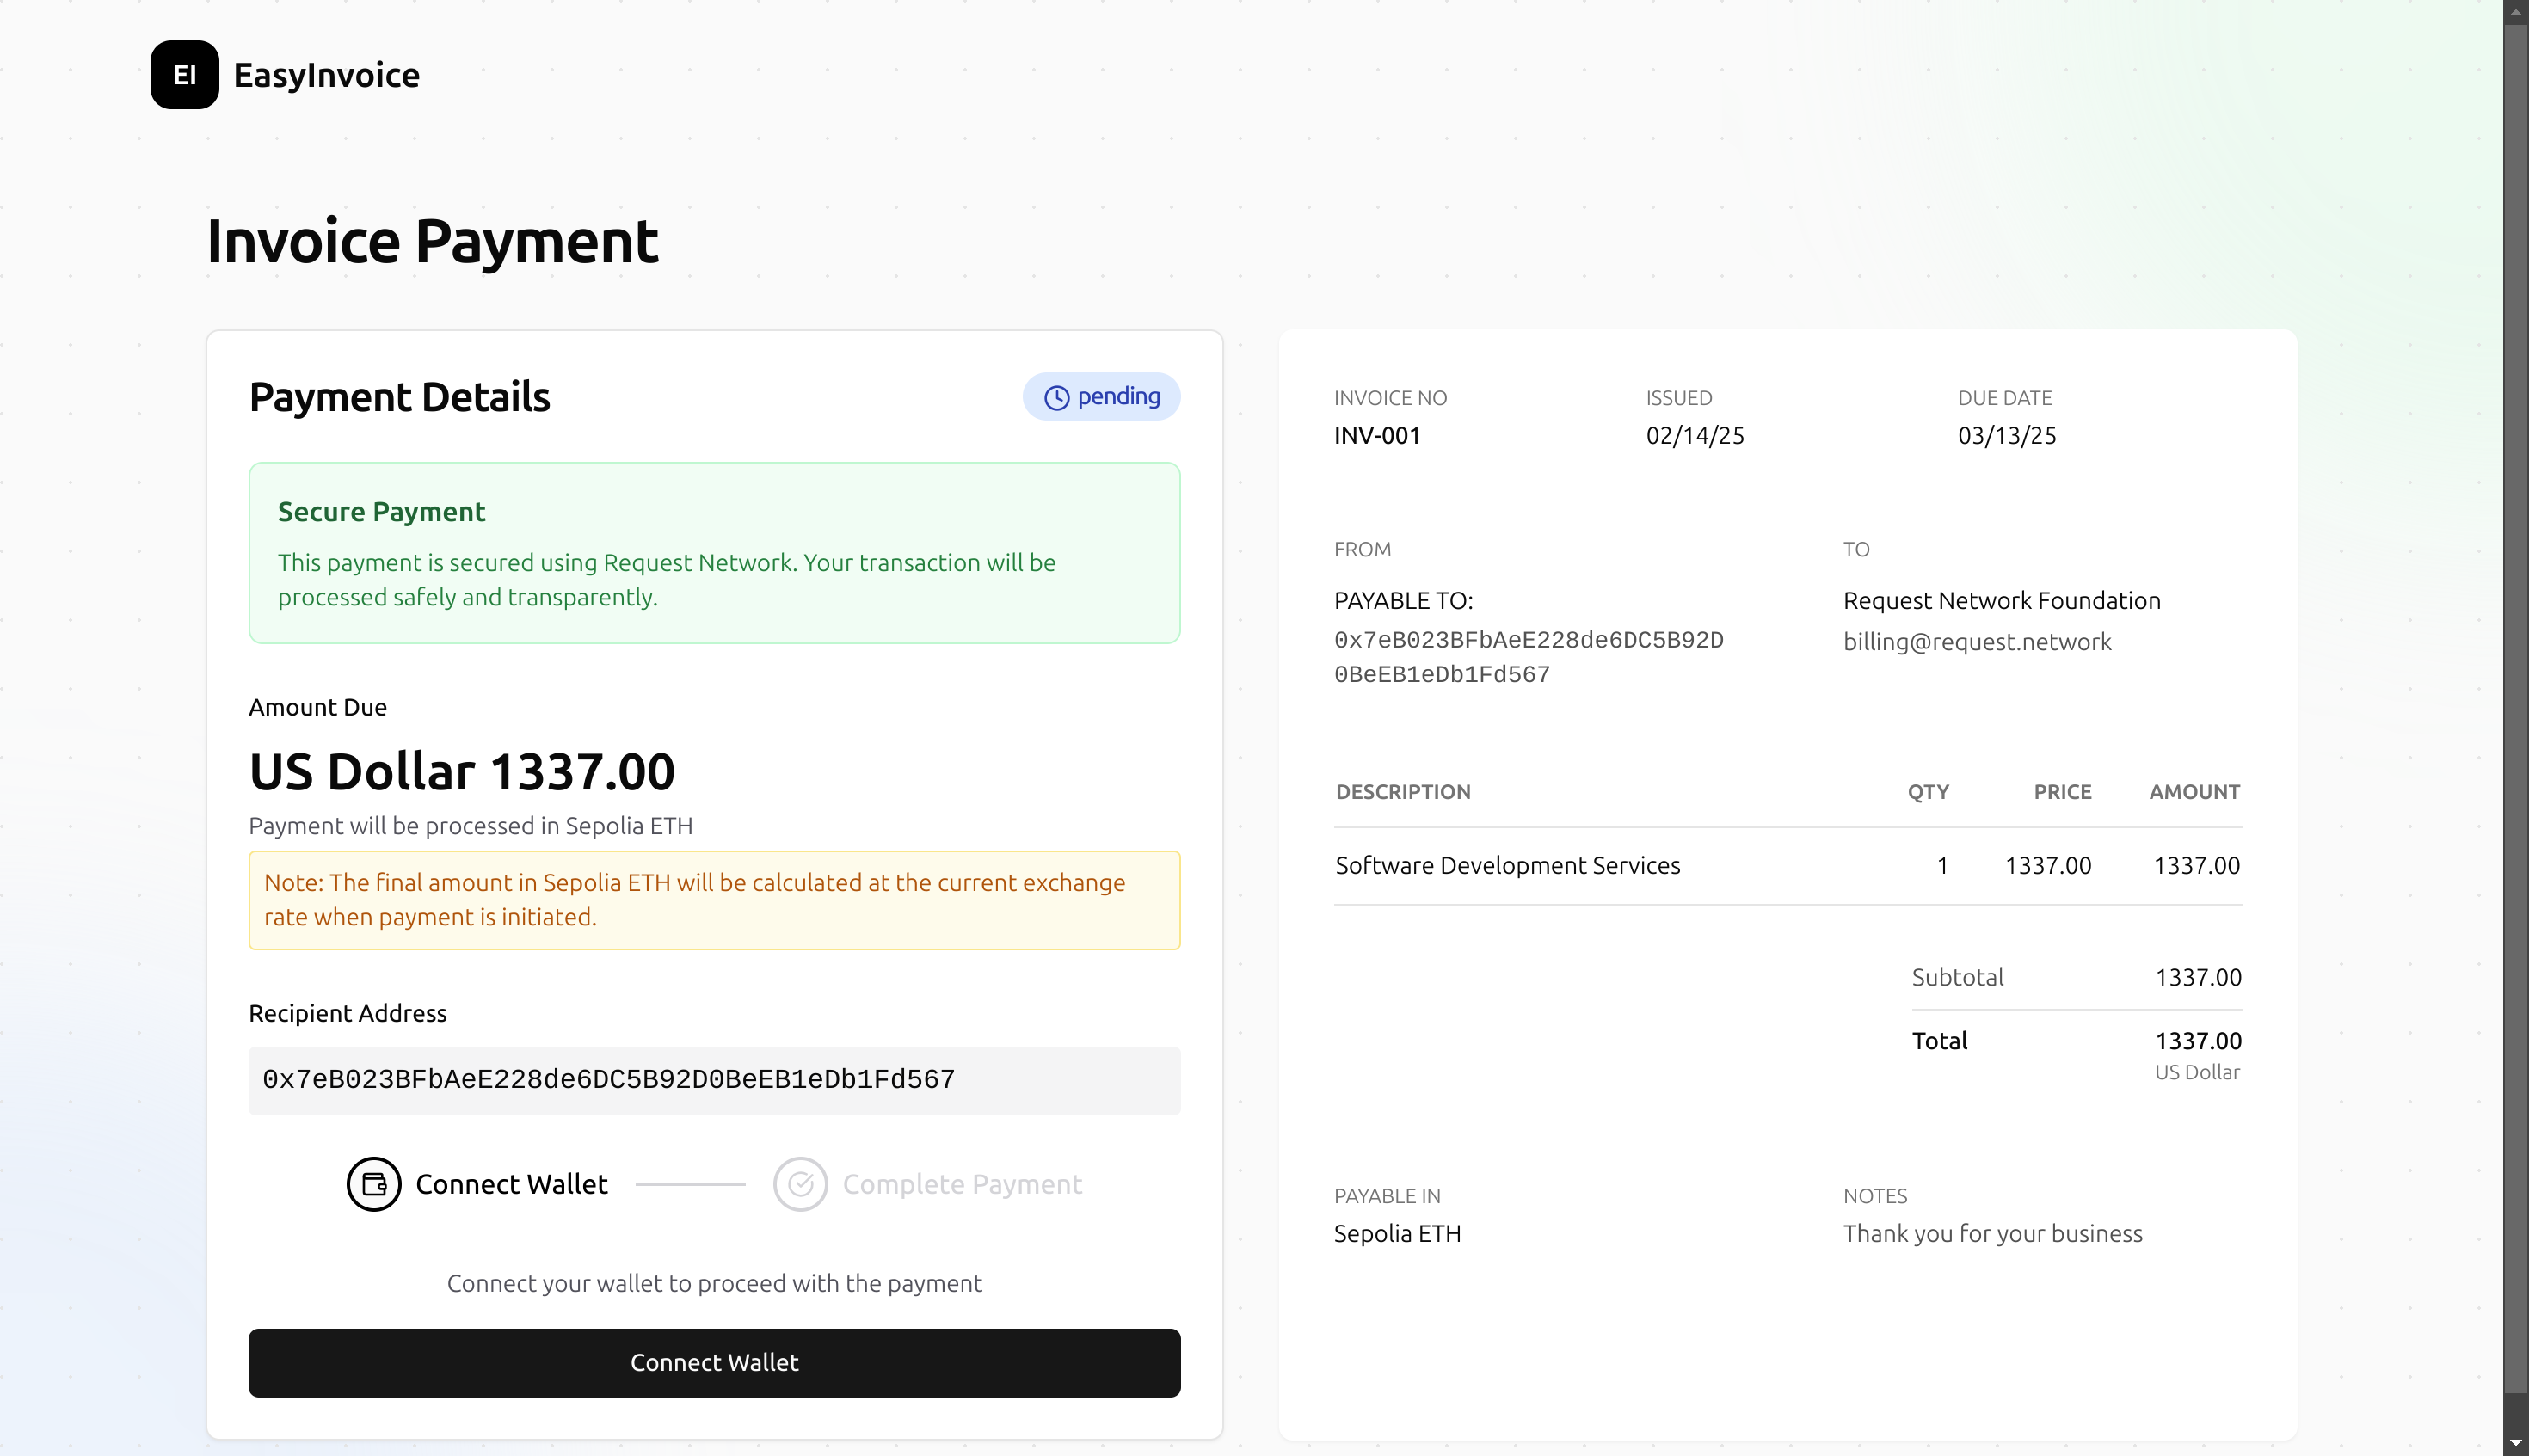Click the exchange rate note box

[714, 900]
